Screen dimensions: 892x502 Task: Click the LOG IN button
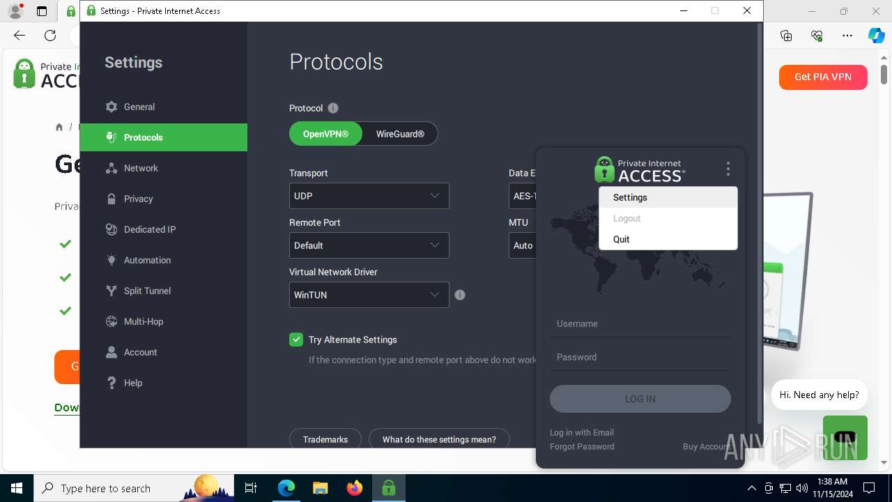click(640, 399)
